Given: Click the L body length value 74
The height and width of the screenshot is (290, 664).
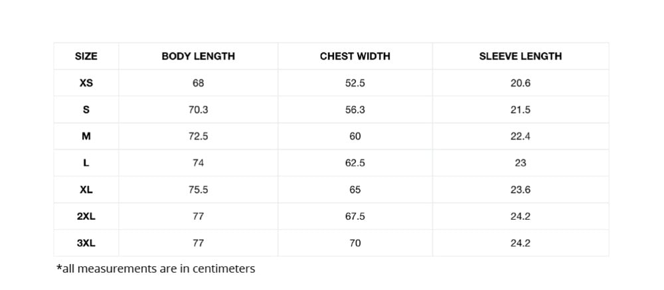Looking at the screenshot, I should (x=198, y=163).
